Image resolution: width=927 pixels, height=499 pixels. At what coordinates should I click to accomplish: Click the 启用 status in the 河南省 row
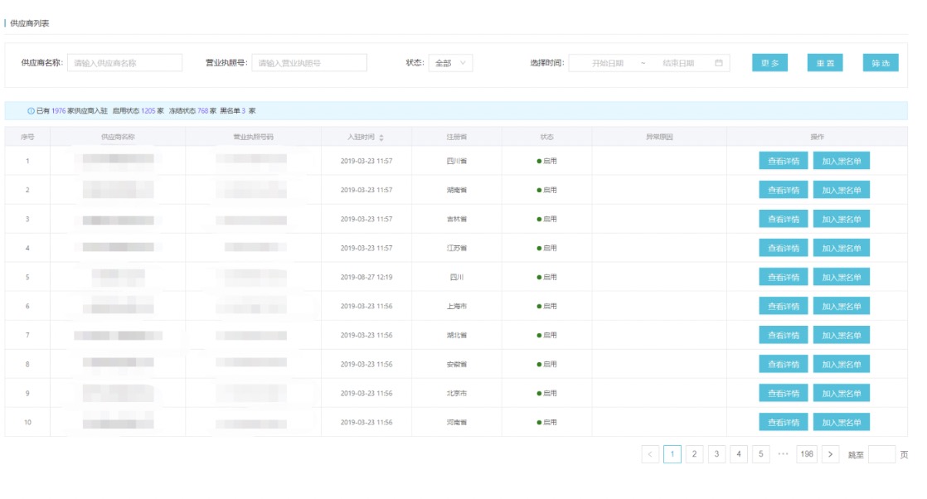click(547, 422)
